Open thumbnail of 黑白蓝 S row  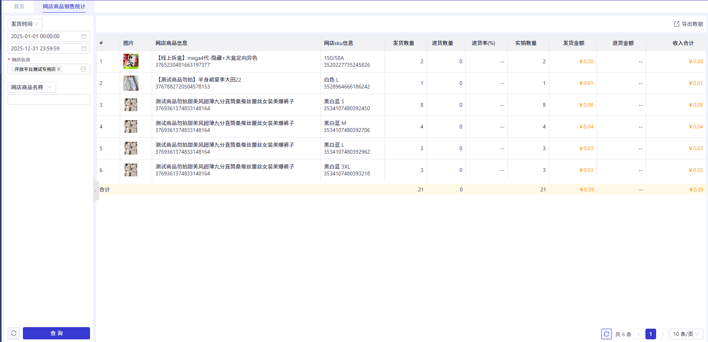pos(131,105)
